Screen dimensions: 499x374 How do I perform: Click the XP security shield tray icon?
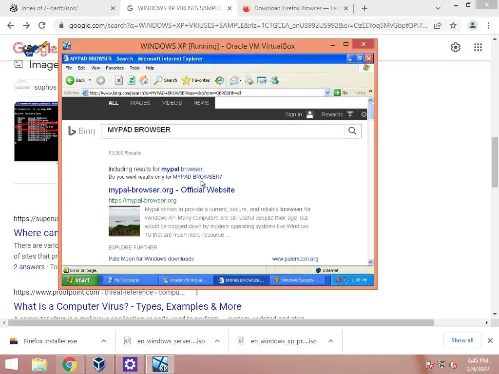[338, 280]
